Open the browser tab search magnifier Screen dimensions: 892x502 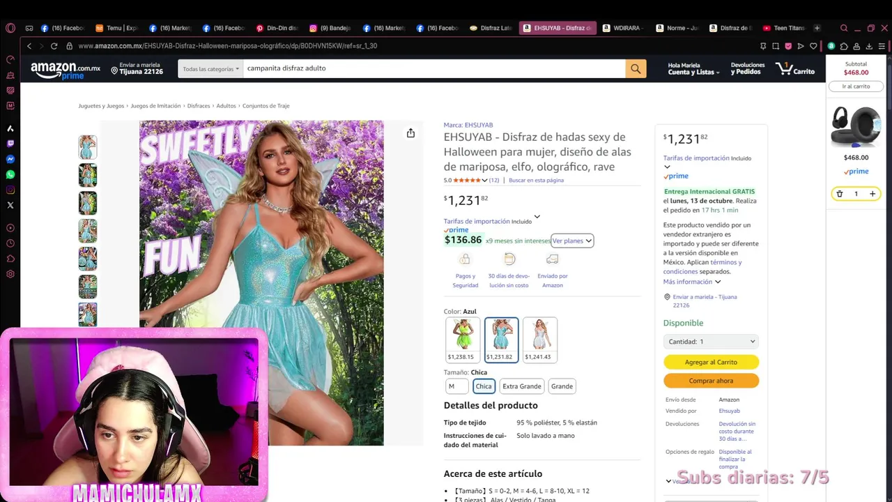pyautogui.click(x=844, y=28)
